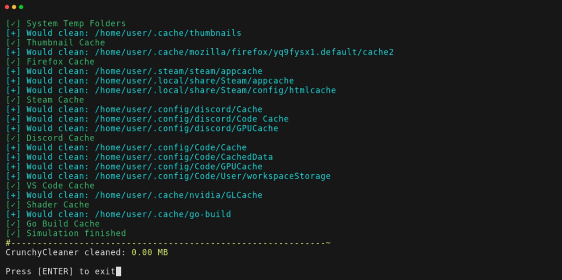The width and height of the screenshot is (562, 280).
Task: Click the red close window button
Action: [7, 7]
